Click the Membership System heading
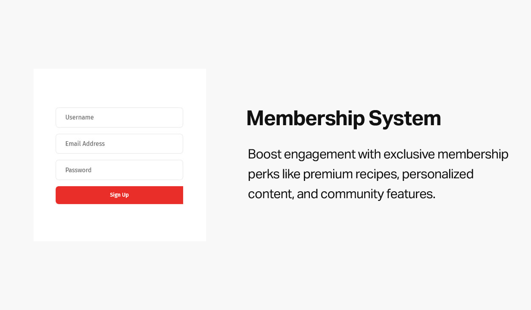Screen dimensions: 531x310 344,118
